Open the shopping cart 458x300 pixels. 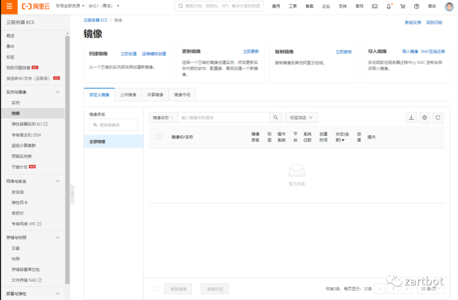pyautogui.click(x=403, y=6)
